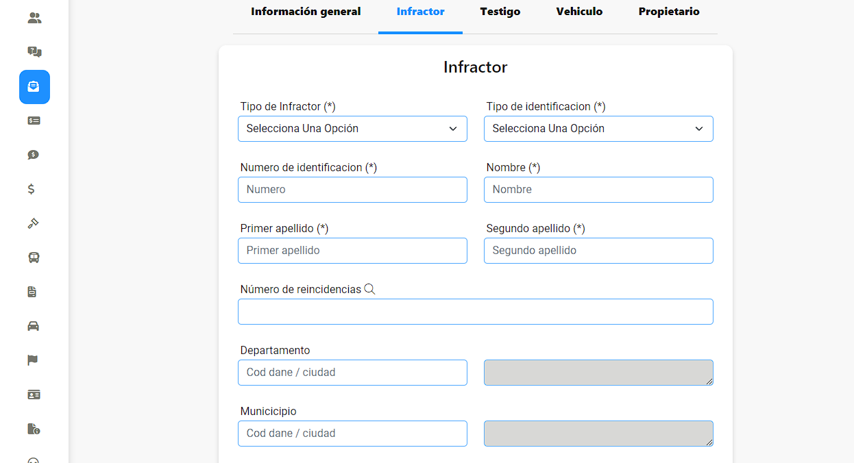Open the money check sidebar icon
Viewport: 854px width, 463px height.
34,121
